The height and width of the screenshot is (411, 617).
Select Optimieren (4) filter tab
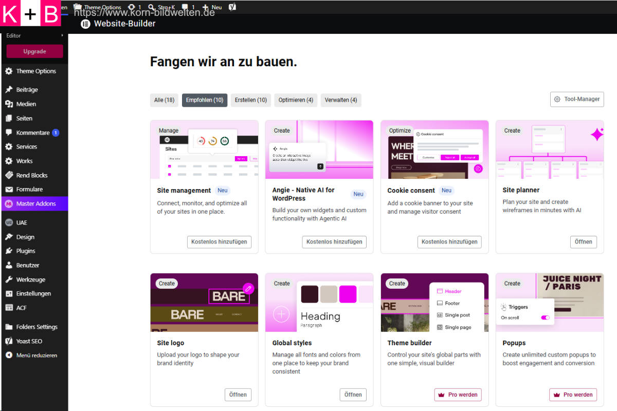click(x=296, y=100)
